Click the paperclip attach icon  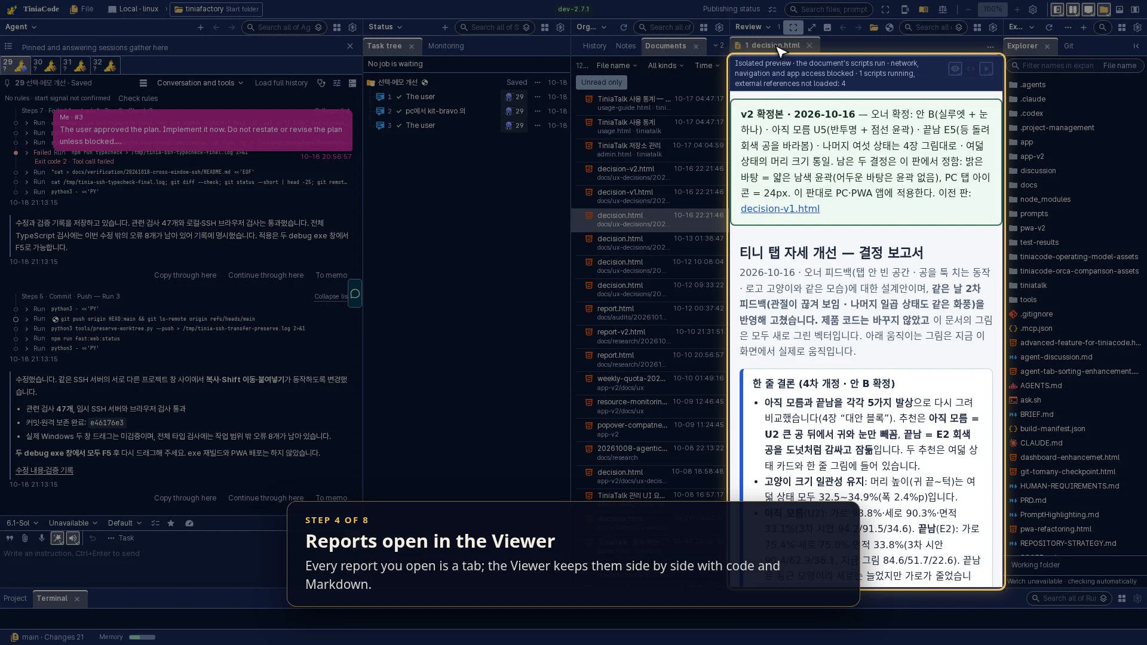point(25,538)
